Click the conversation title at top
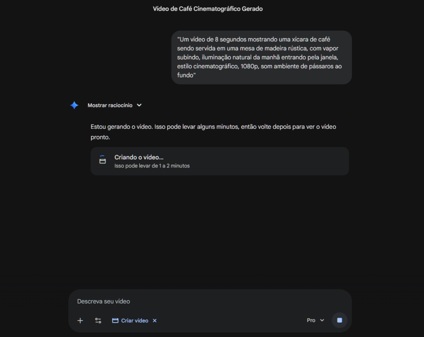This screenshot has width=424, height=337. [208, 9]
